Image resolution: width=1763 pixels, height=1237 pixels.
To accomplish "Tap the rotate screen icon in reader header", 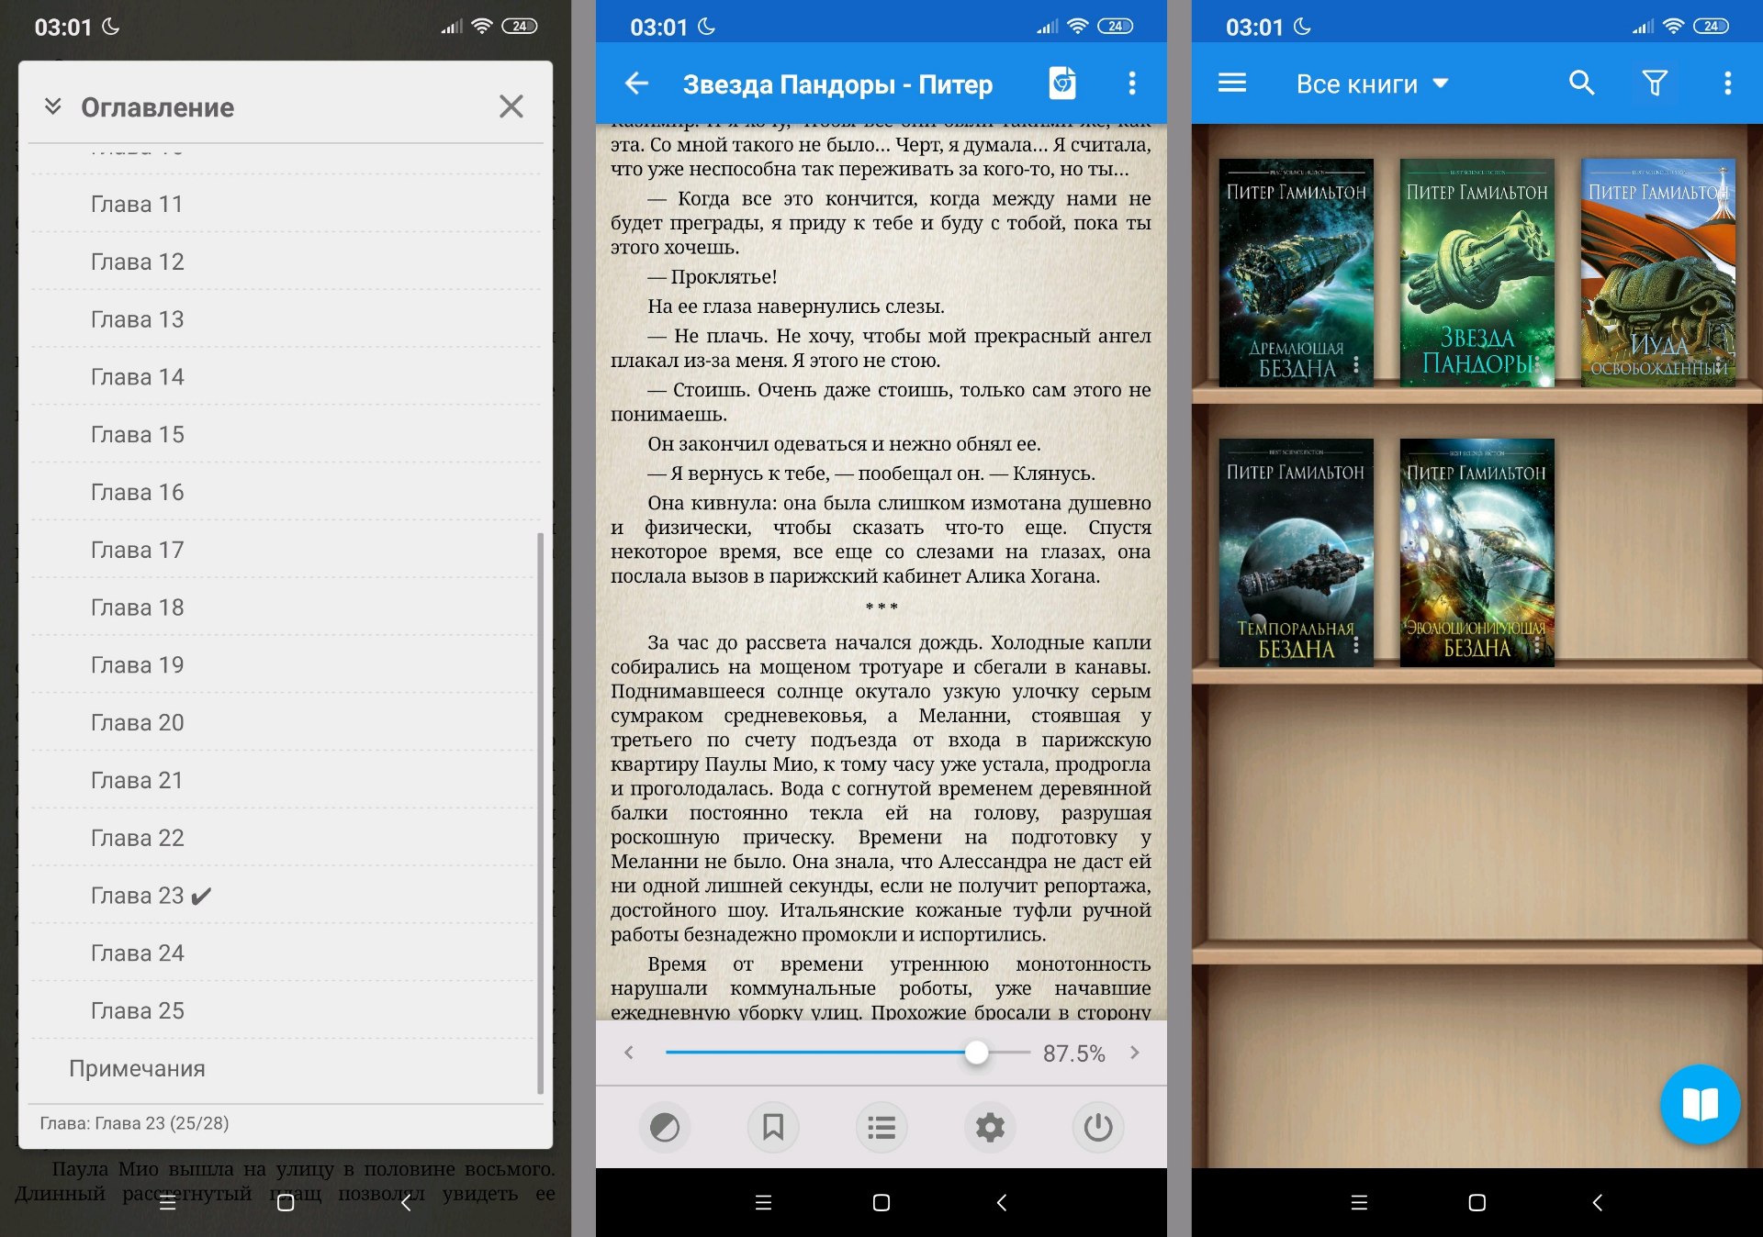I will (1062, 84).
